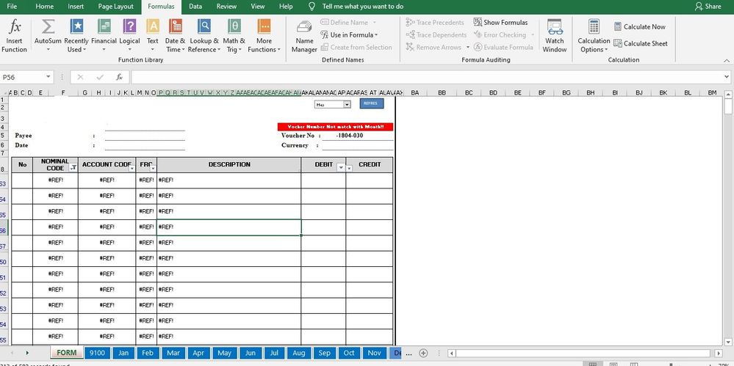Open ACCOUNT CODE filter dropdown
734x366 pixels.
(132, 168)
